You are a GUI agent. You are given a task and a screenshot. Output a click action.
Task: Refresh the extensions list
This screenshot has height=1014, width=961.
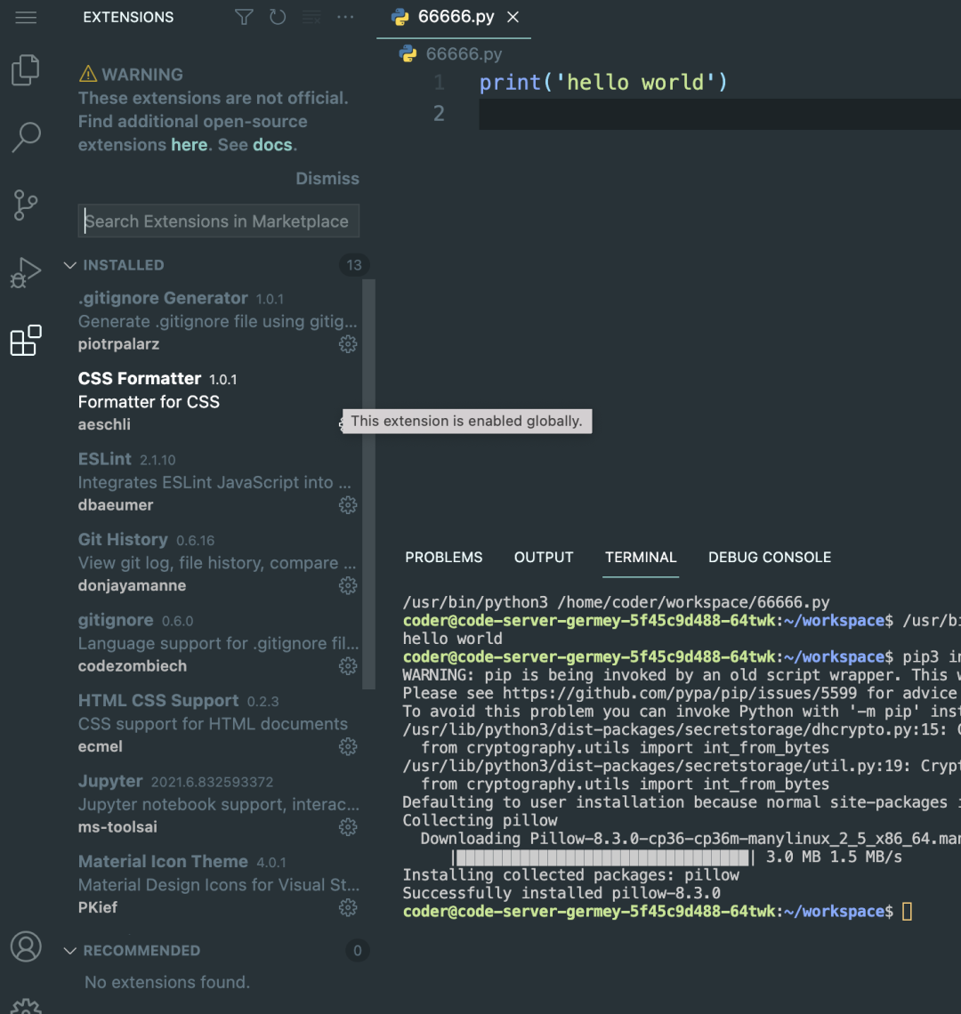click(x=278, y=16)
